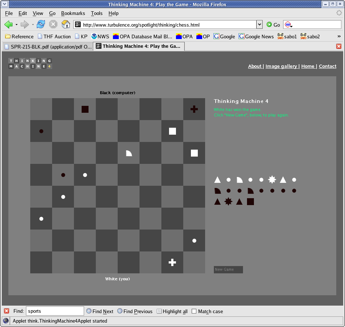Click the green Back arrow button
The width and height of the screenshot is (345, 327).
pyautogui.click(x=8, y=24)
